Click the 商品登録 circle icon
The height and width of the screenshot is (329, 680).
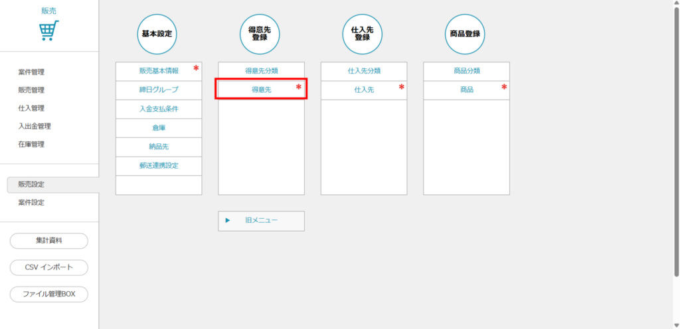pyautogui.click(x=466, y=33)
